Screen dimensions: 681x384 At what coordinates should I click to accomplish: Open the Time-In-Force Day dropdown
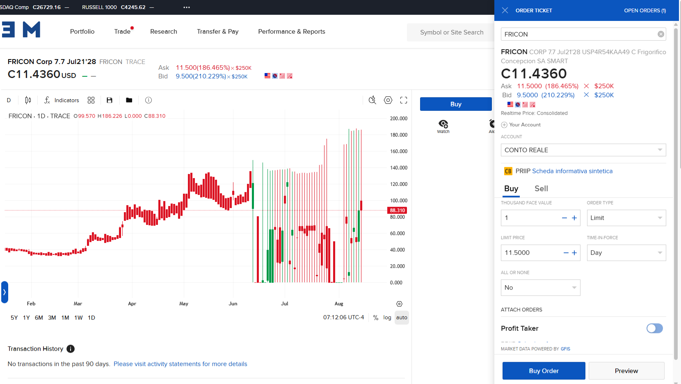point(626,253)
